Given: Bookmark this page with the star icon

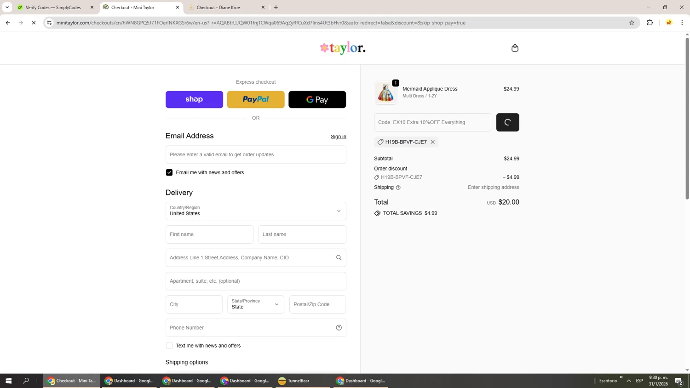Looking at the screenshot, I should [x=632, y=23].
